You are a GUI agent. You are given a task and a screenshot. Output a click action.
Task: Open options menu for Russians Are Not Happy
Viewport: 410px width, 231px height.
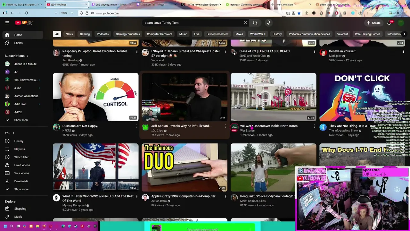tap(137, 126)
